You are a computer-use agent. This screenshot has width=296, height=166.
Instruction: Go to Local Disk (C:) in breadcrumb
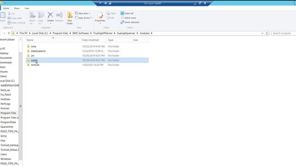40,33
